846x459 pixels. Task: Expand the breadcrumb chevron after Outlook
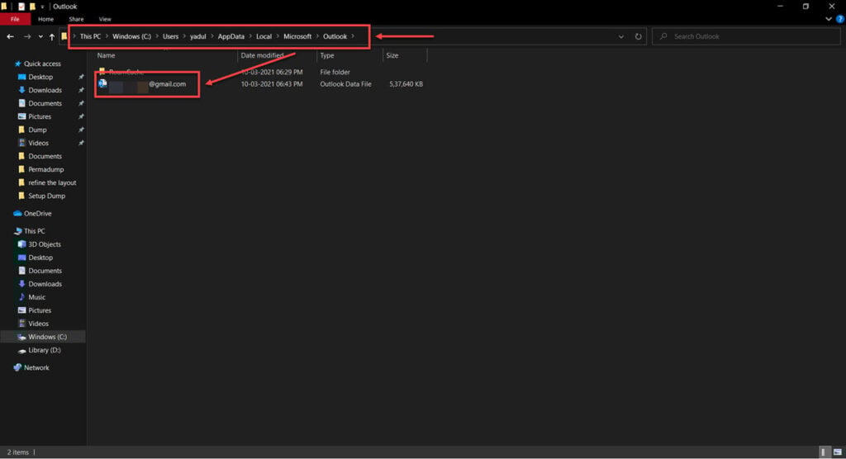click(353, 36)
